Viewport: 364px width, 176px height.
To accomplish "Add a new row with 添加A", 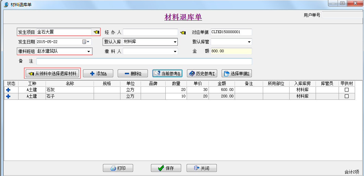I will pos(98,73).
